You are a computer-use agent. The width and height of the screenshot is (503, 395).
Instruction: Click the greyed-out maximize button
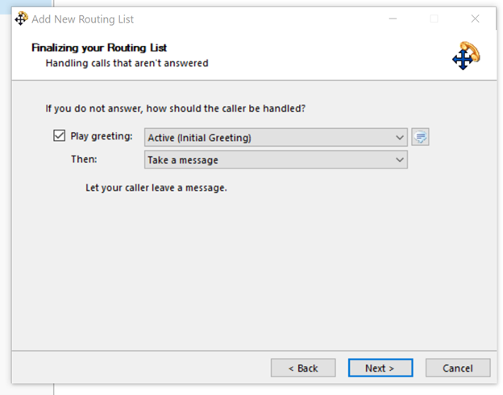click(x=434, y=19)
